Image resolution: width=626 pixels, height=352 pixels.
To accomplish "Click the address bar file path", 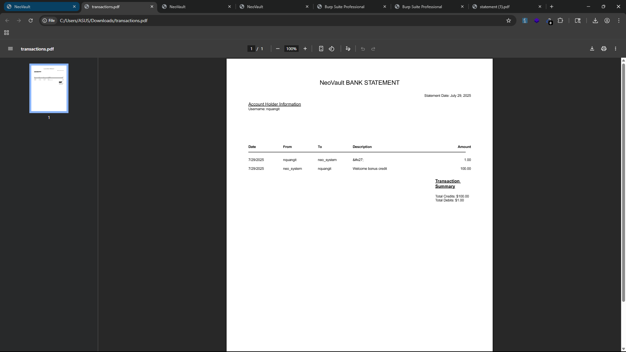I will pos(104,21).
